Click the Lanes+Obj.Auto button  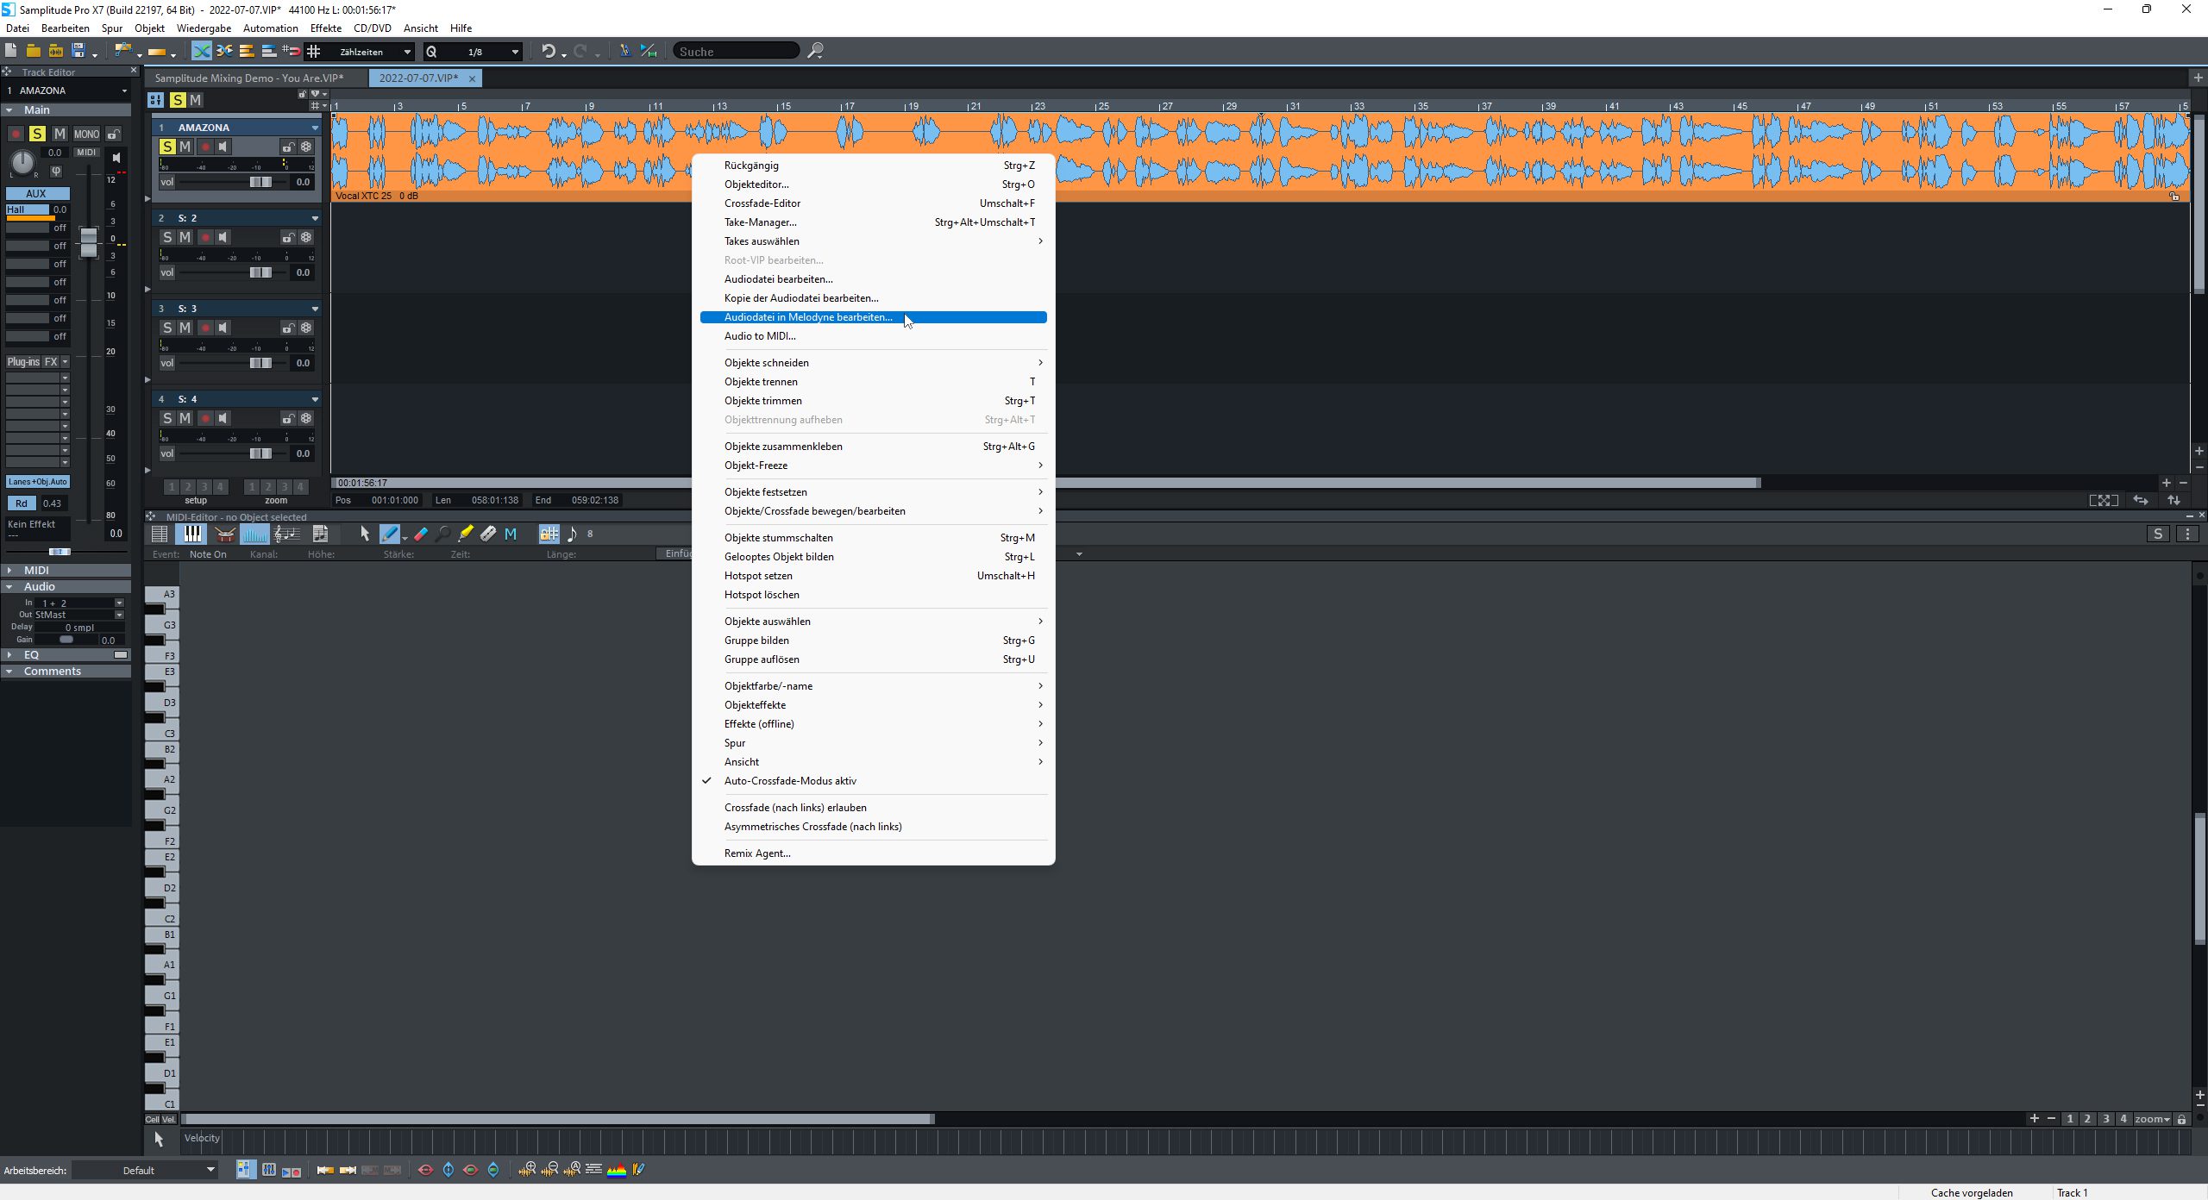point(38,482)
